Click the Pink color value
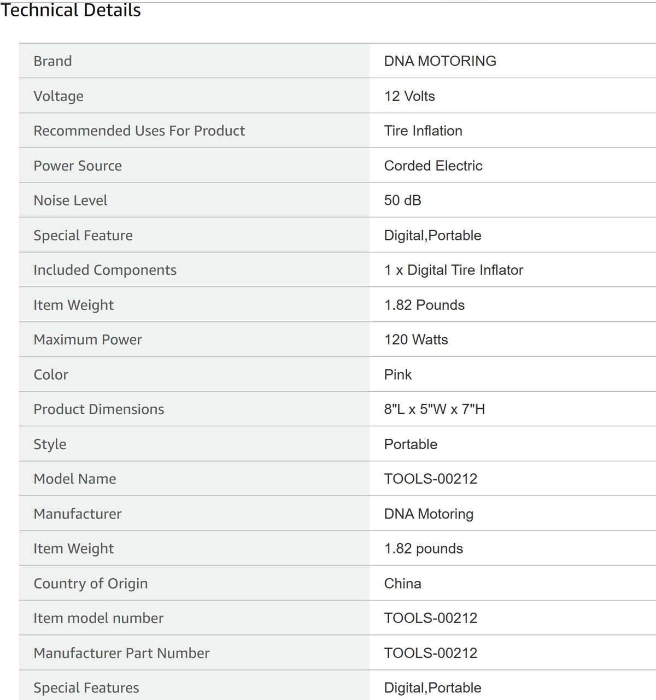This screenshot has width=656, height=700. (398, 374)
